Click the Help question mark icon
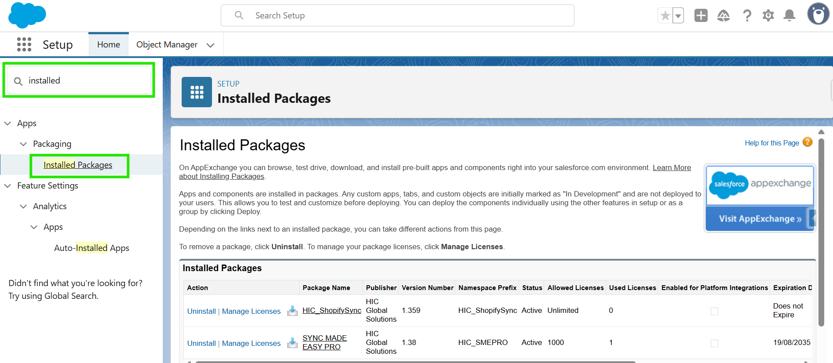Viewport: 833px width, 363px height. [x=747, y=16]
